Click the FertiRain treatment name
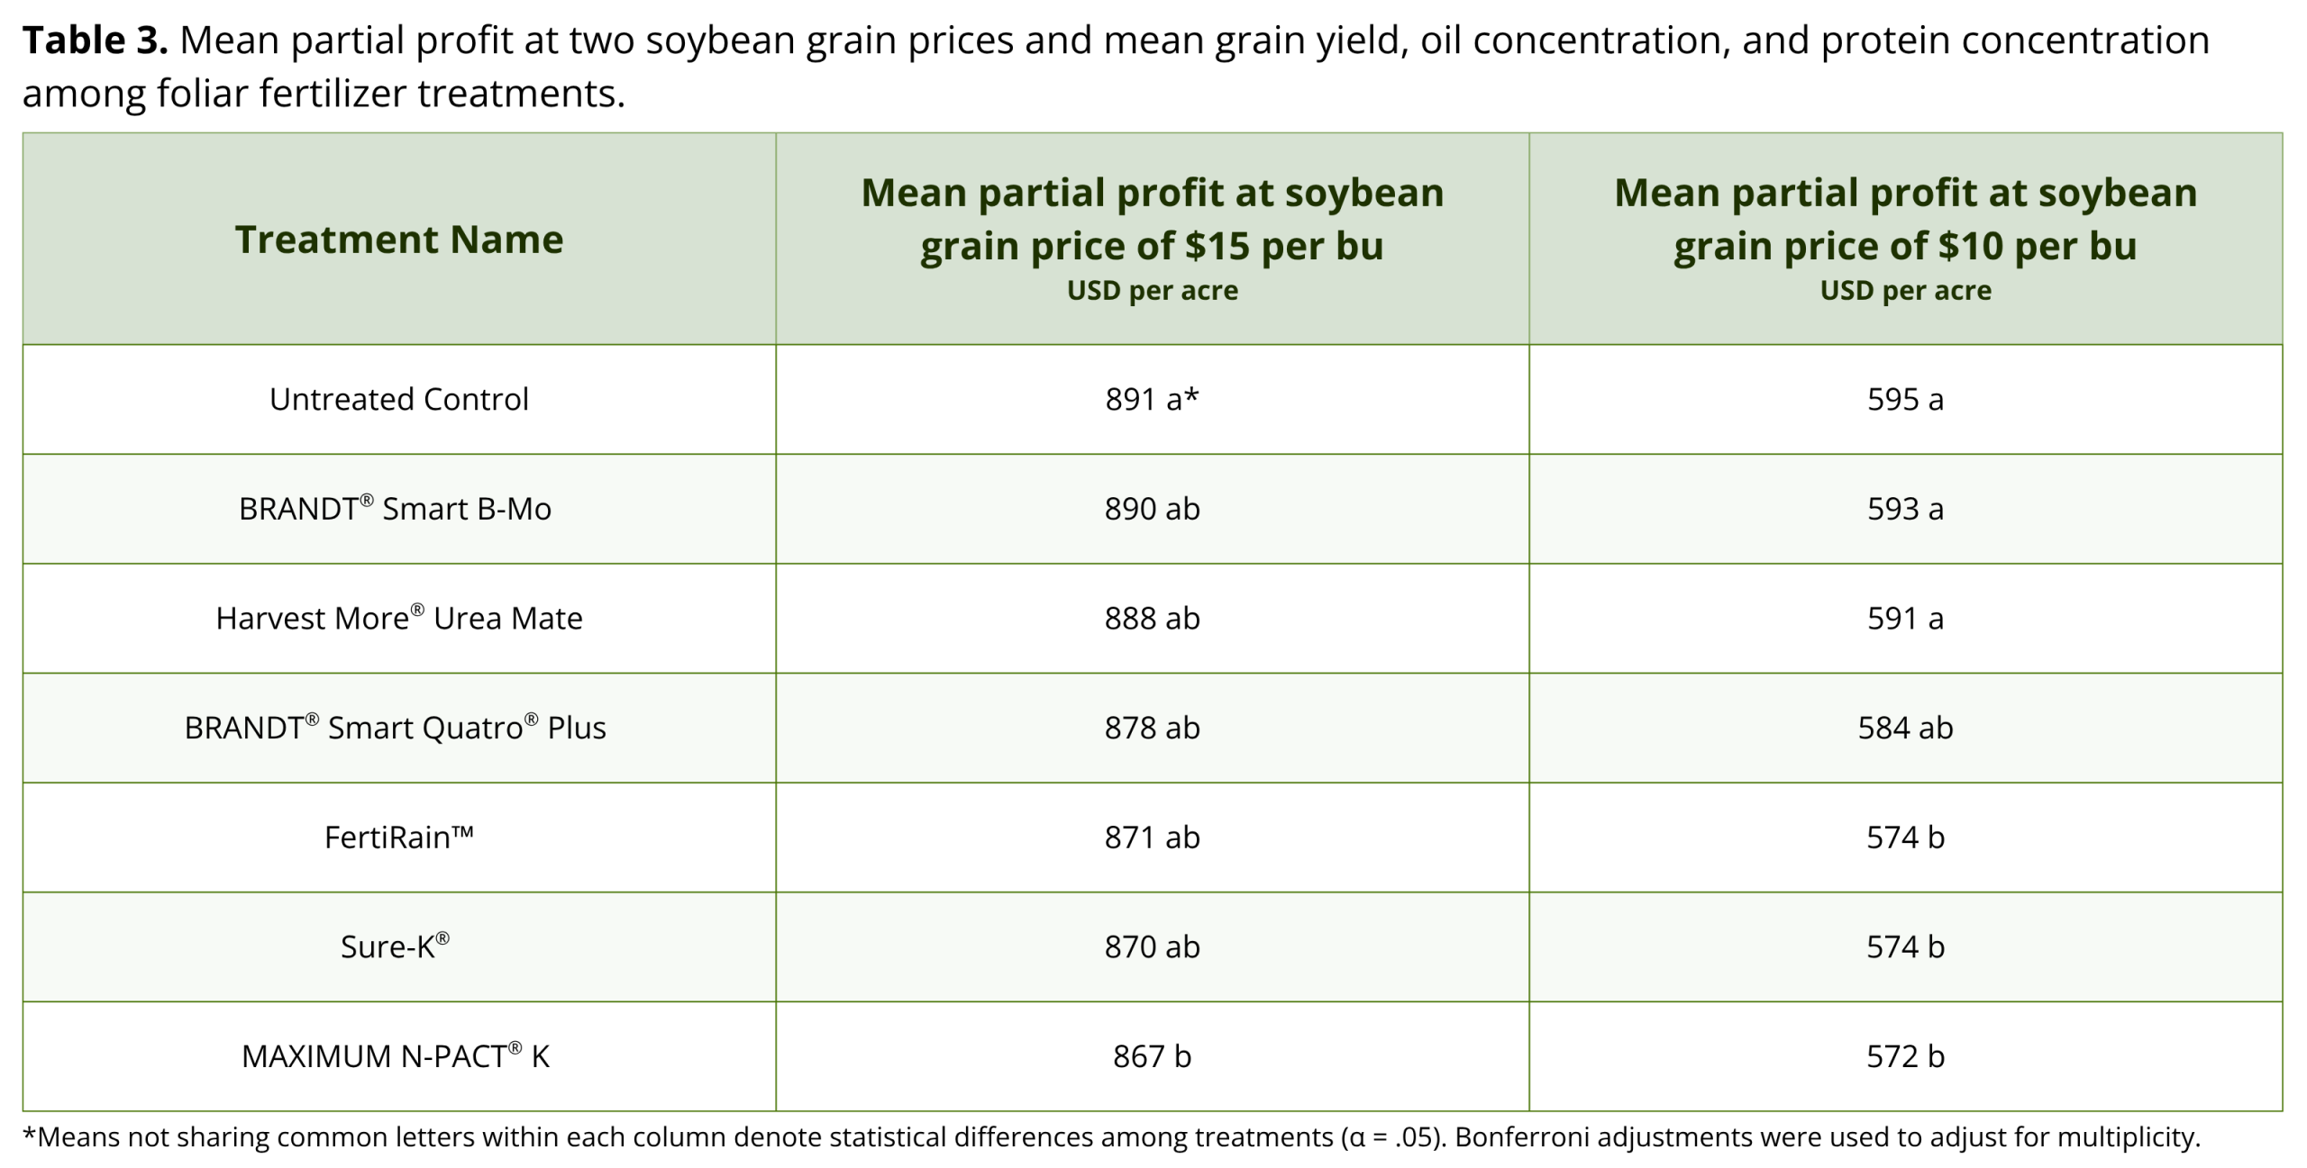 click(398, 838)
